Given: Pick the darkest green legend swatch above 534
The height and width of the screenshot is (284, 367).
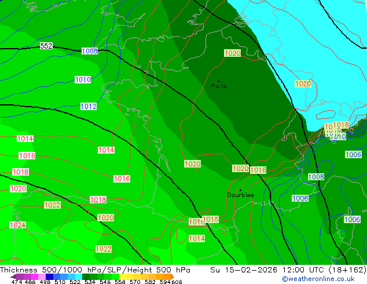Looking at the screenshot, I should (86, 276).
